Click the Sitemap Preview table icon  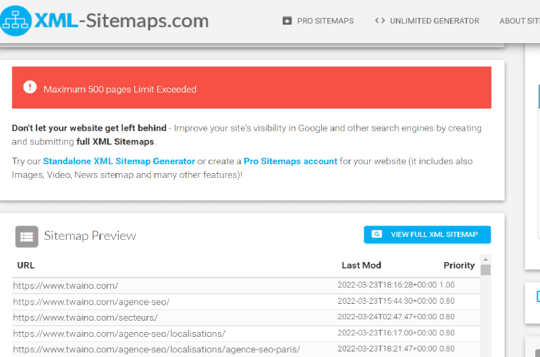26,236
